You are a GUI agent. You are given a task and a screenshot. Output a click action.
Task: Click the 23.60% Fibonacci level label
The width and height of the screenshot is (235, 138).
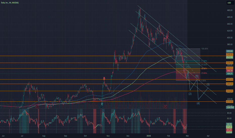(x=204, y=73)
